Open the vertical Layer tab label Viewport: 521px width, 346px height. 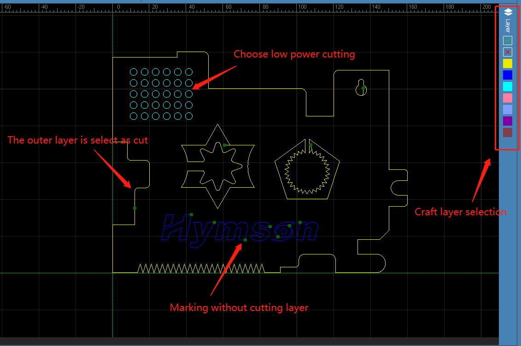(508, 25)
